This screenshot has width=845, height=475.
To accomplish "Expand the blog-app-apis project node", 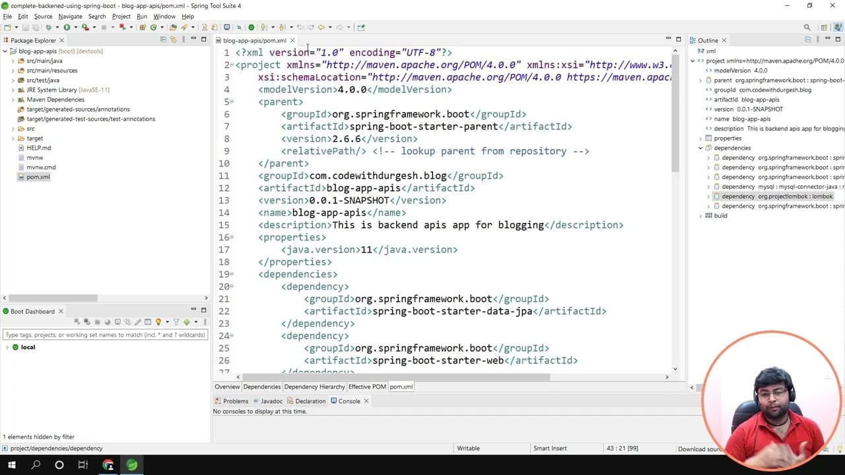I will [5, 51].
